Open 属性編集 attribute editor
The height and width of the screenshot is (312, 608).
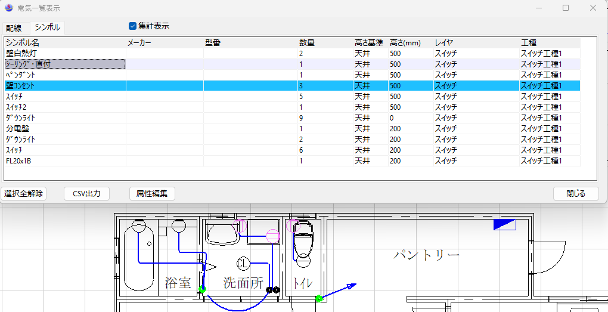tap(152, 193)
